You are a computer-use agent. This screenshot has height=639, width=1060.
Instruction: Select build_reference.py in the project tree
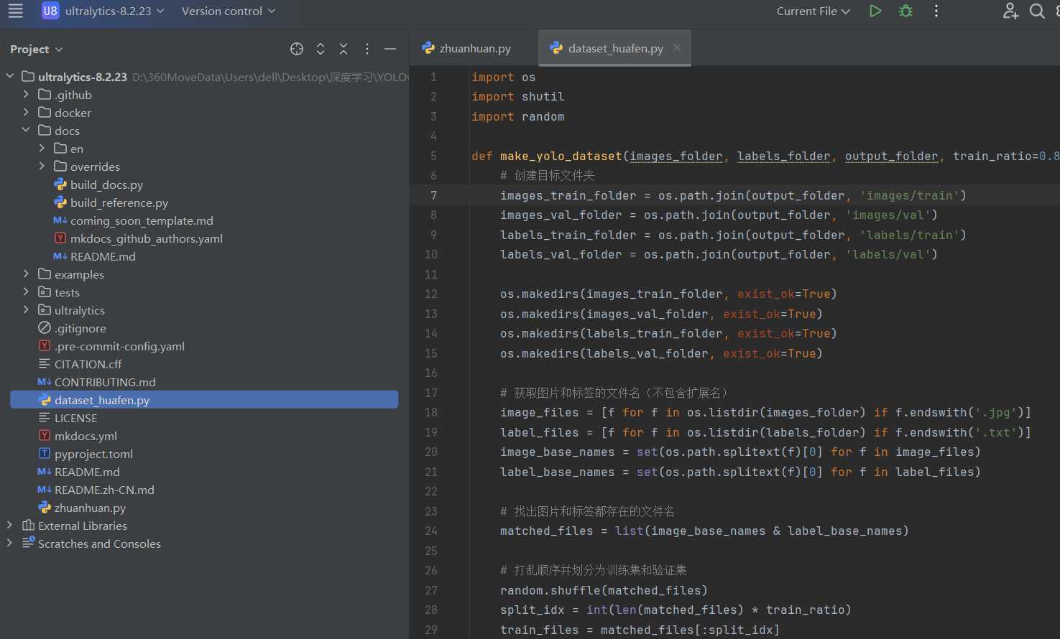tap(119, 202)
